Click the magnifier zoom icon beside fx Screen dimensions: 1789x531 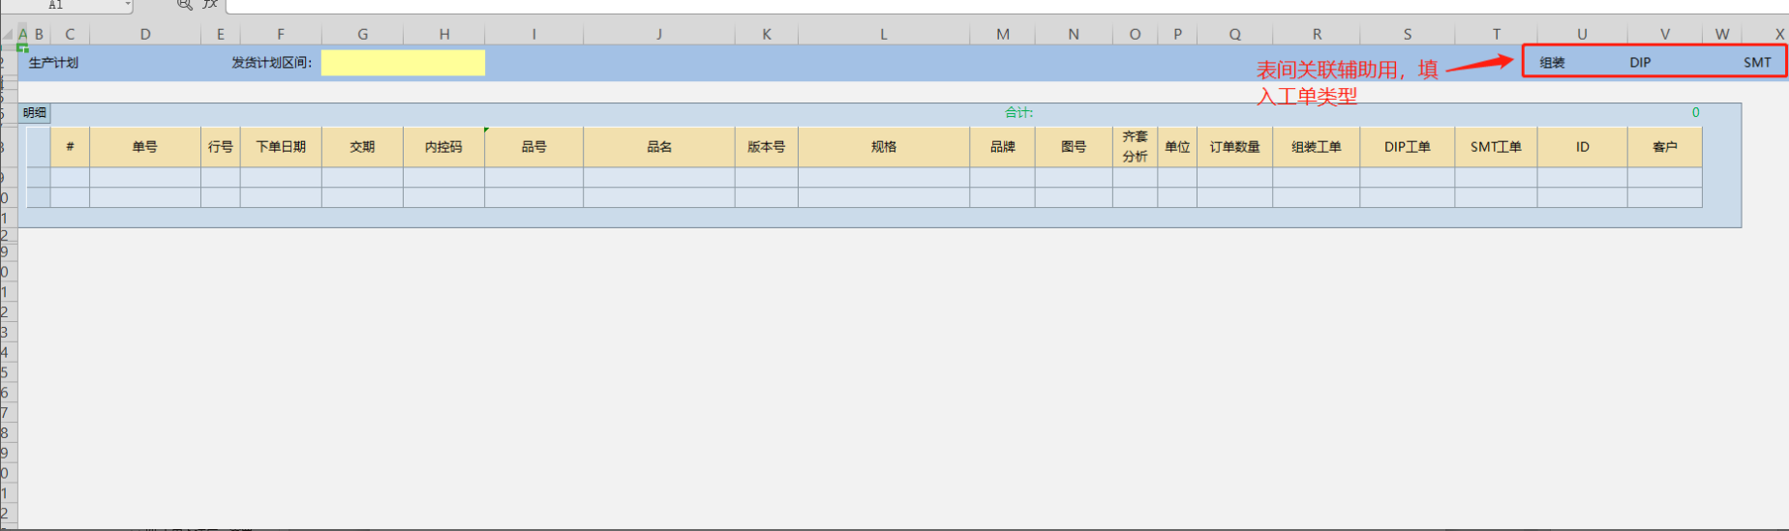coord(184,4)
